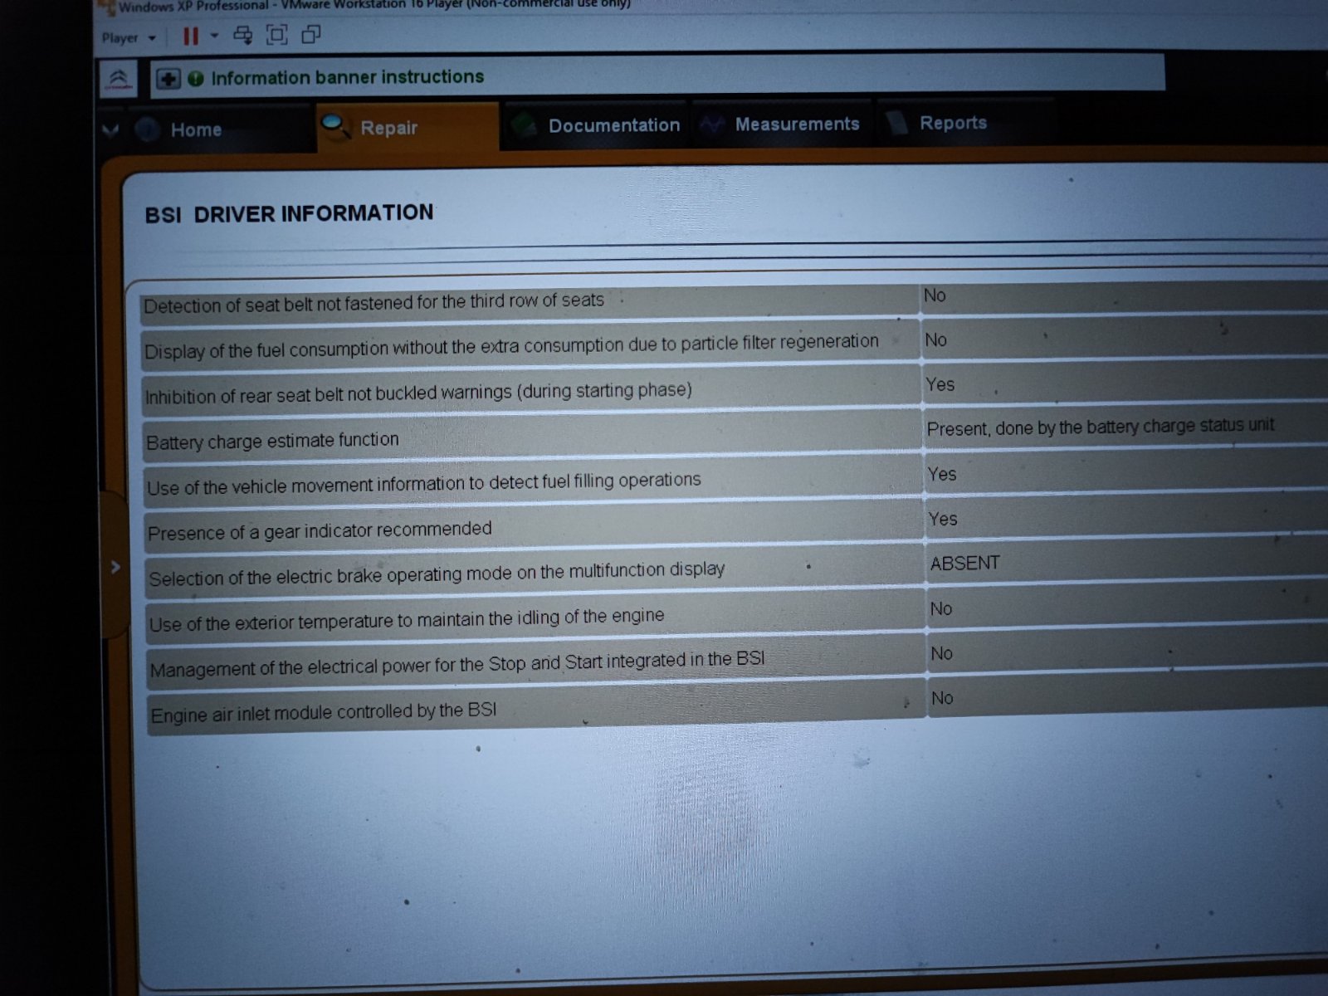Click the Repair magnifier icon

tap(336, 128)
